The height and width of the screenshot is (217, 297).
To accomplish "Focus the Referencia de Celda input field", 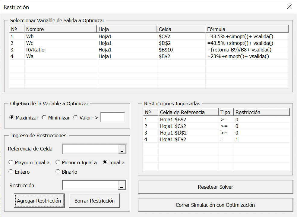I will coord(90,149).
